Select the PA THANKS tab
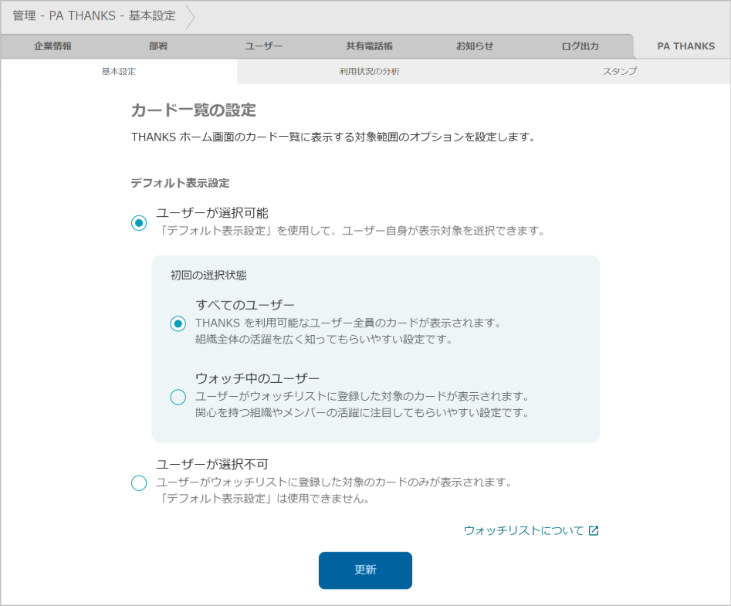 [x=684, y=46]
